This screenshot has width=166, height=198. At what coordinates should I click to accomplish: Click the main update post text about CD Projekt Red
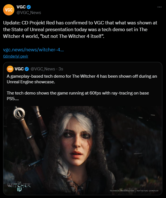pos(80,29)
